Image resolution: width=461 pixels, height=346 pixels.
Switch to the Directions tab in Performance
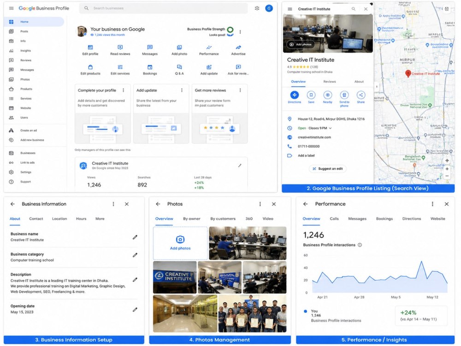pos(411,219)
